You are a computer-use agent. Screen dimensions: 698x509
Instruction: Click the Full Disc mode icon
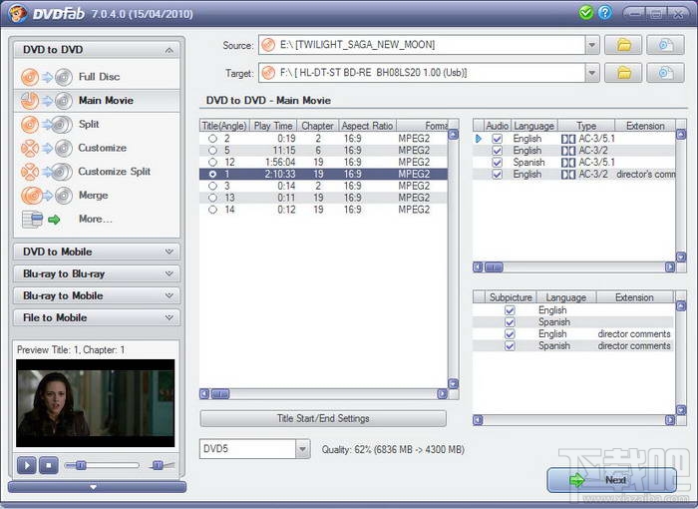(x=46, y=77)
